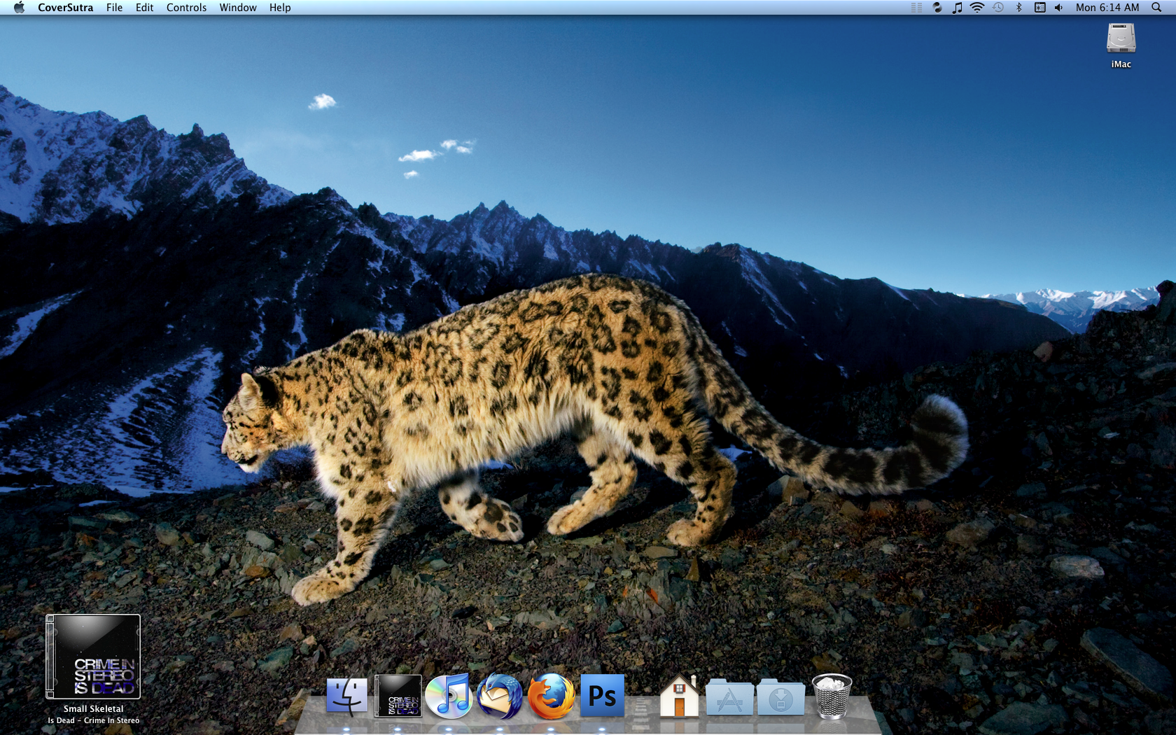1176x735 pixels.
Task: Open Thunderbird mail from the Dock
Action: pos(500,696)
